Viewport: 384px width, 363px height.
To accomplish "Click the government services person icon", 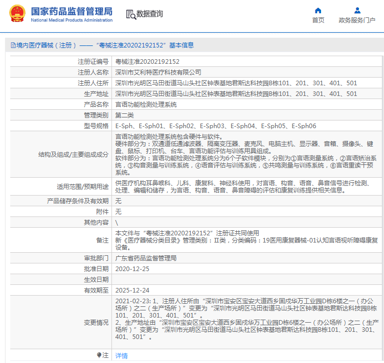I will [357, 10].
